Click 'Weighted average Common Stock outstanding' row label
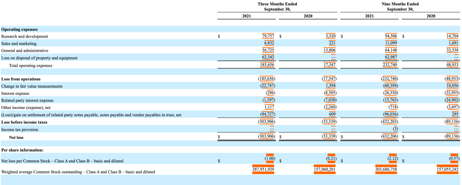462x185 pixels. pyautogui.click(x=78, y=171)
